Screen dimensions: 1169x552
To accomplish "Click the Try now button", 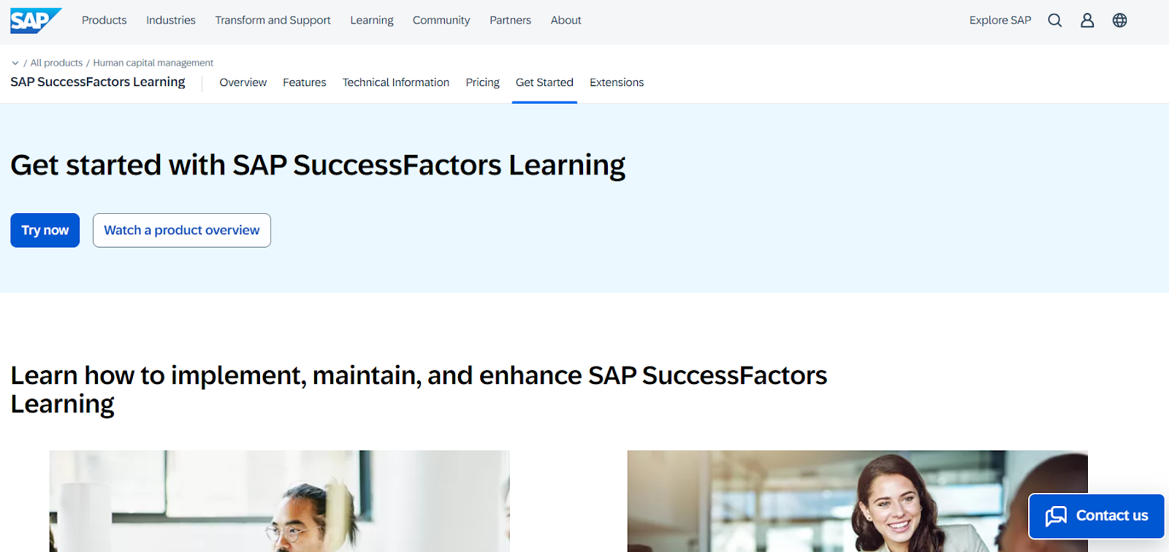I will [45, 230].
